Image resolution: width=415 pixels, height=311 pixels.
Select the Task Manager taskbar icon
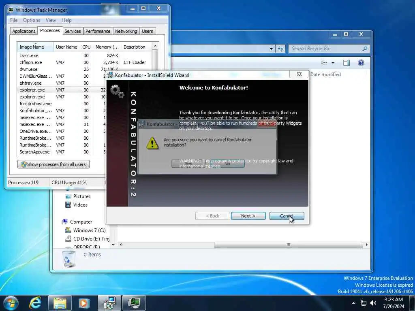click(x=134, y=303)
